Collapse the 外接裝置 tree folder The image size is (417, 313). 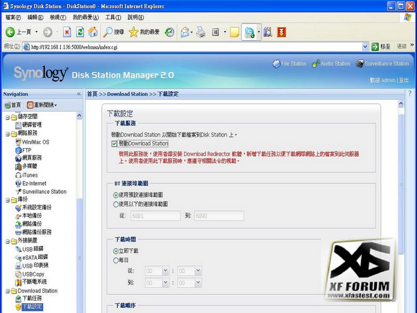point(8,242)
